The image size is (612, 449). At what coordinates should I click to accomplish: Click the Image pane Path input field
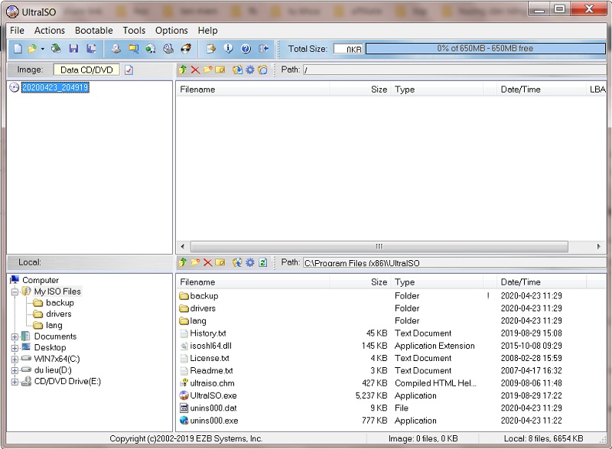[x=454, y=70]
